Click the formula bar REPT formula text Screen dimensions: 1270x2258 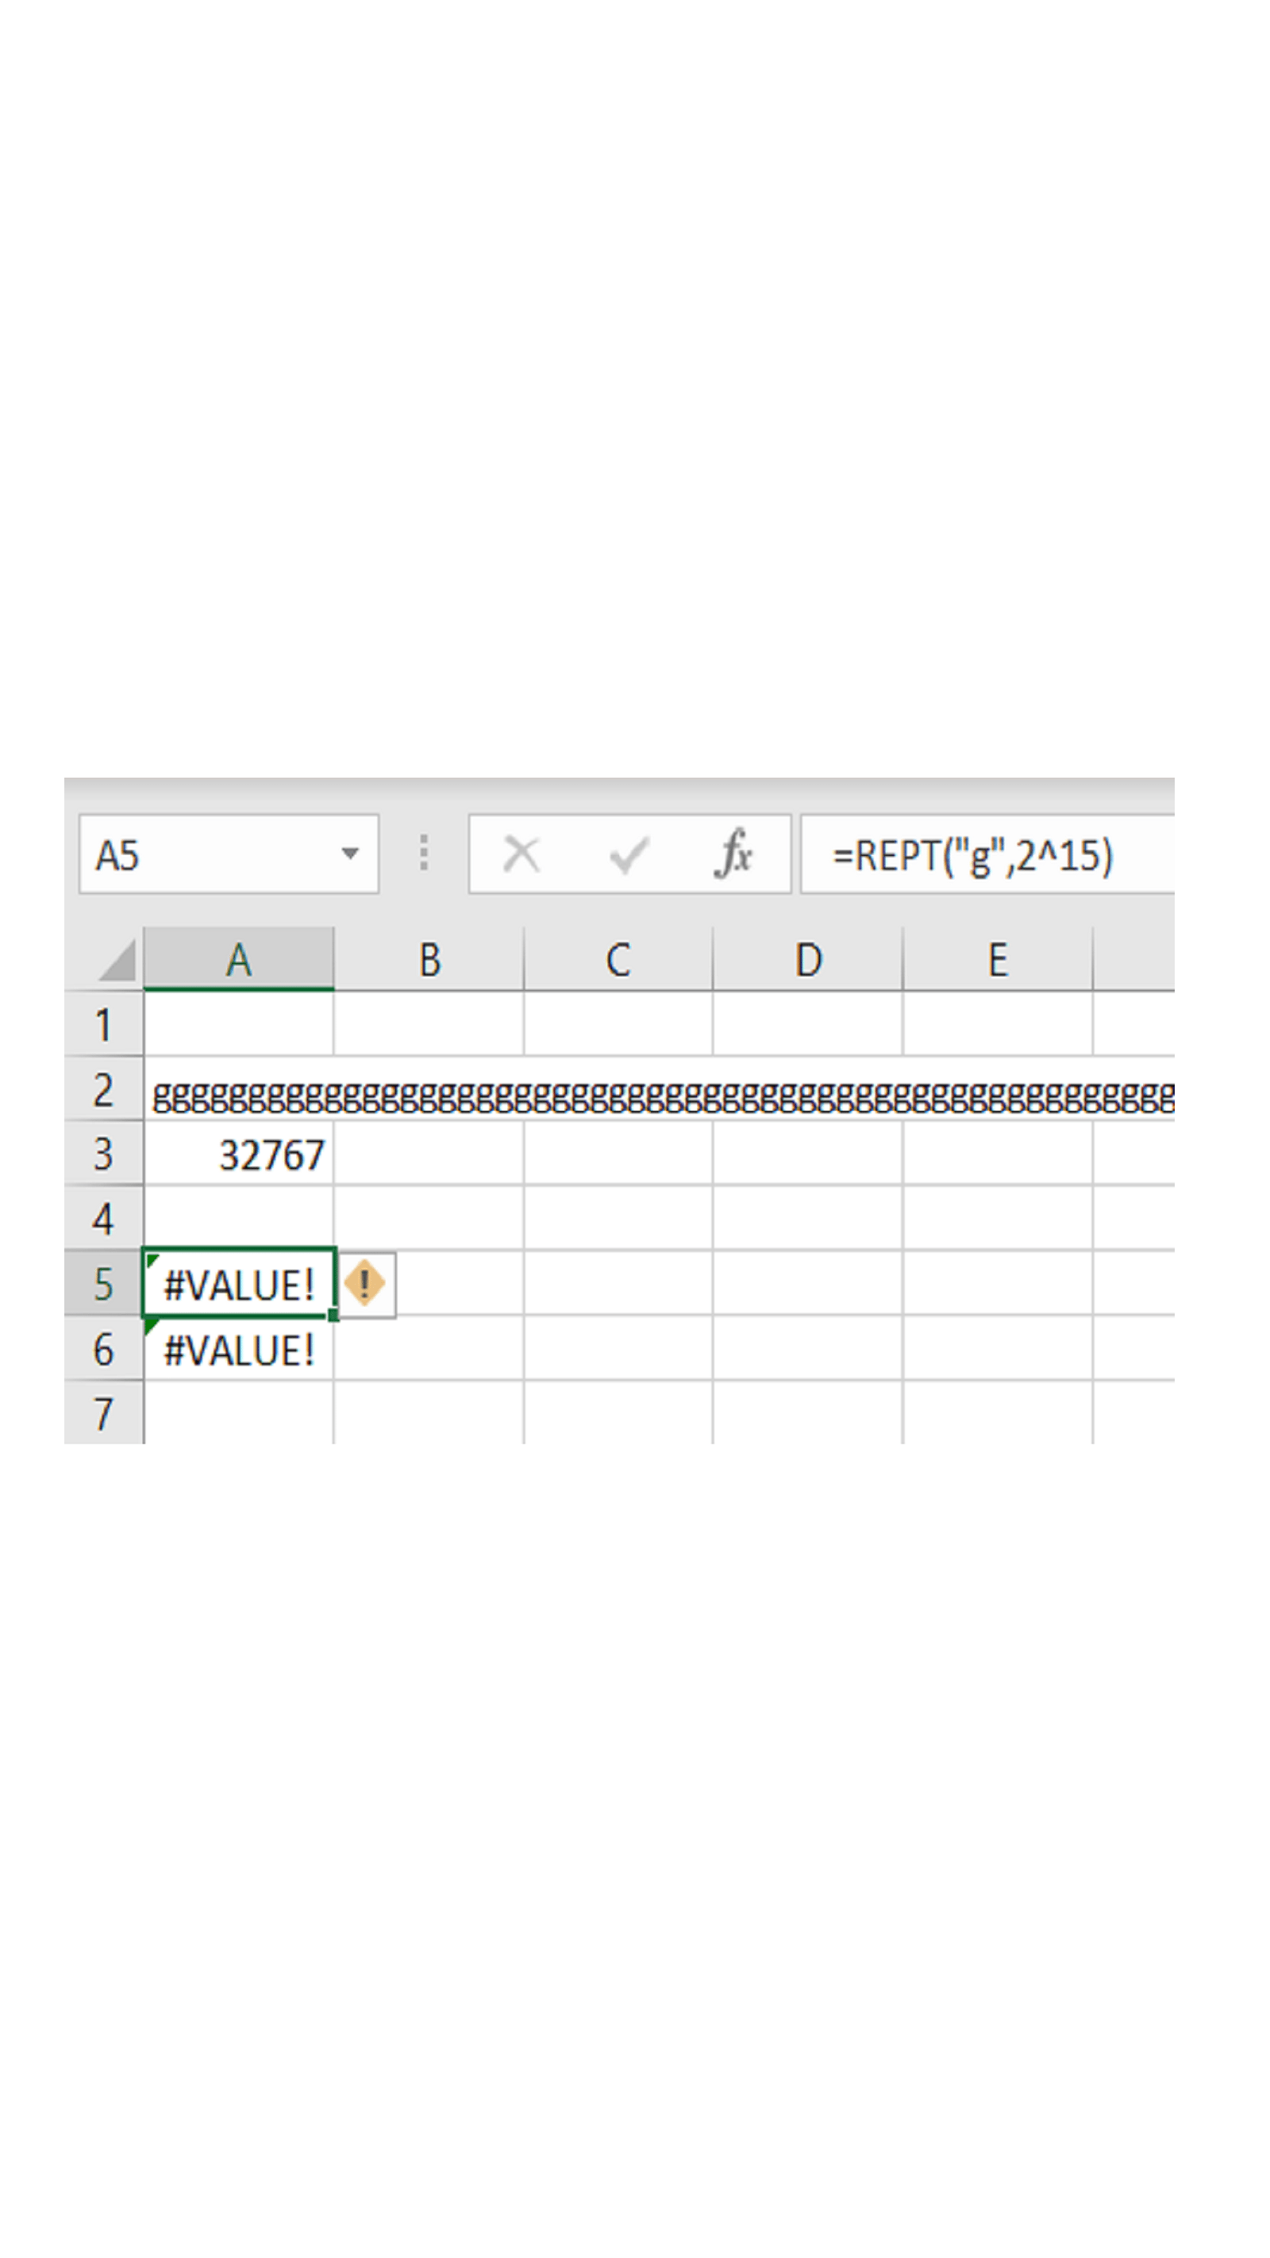(972, 856)
